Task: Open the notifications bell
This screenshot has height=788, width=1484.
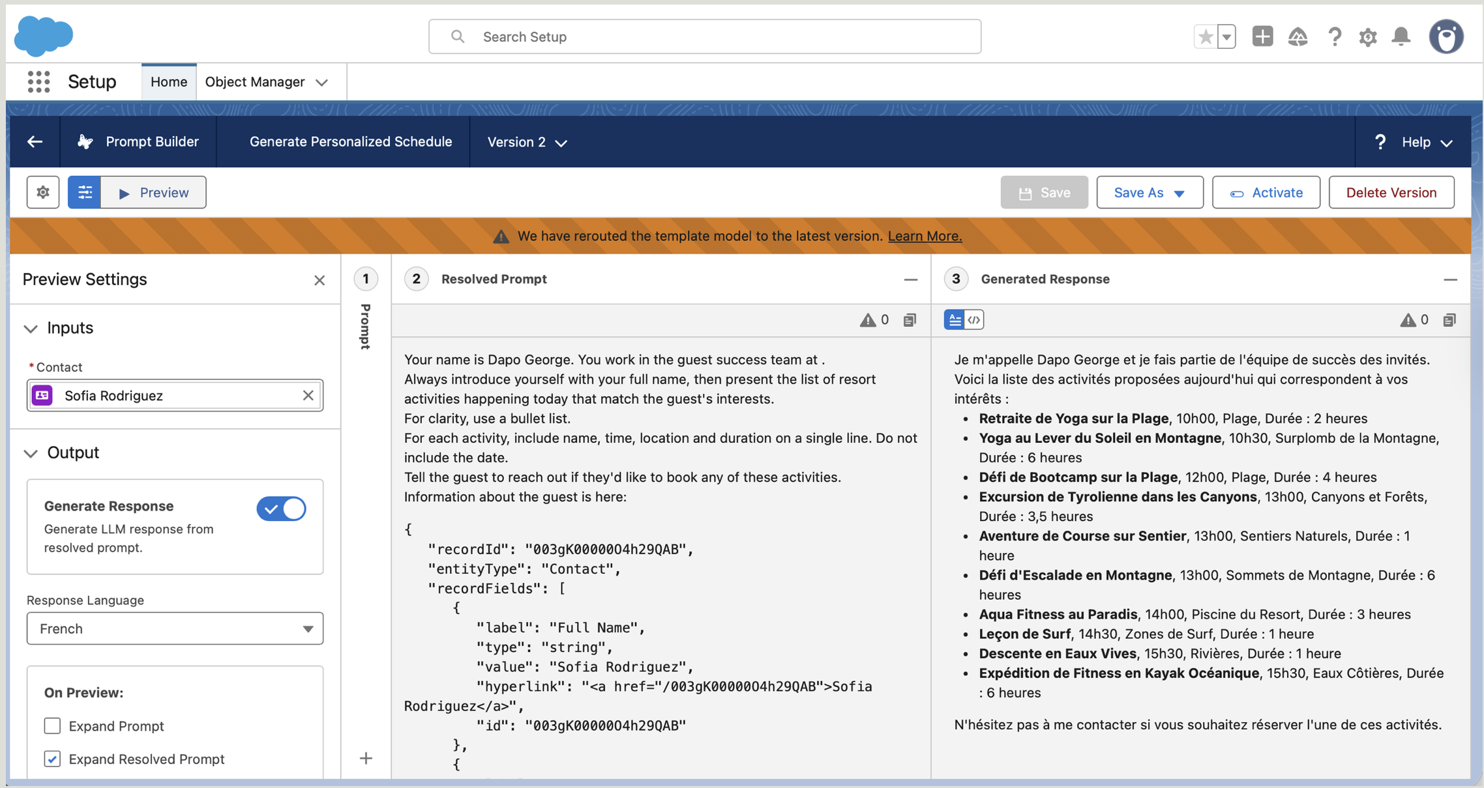Action: click(1401, 36)
